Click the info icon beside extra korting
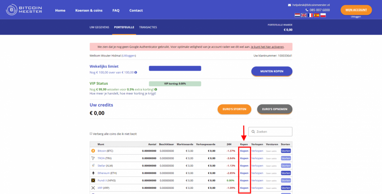This screenshot has width=382, height=194. [x=156, y=89]
